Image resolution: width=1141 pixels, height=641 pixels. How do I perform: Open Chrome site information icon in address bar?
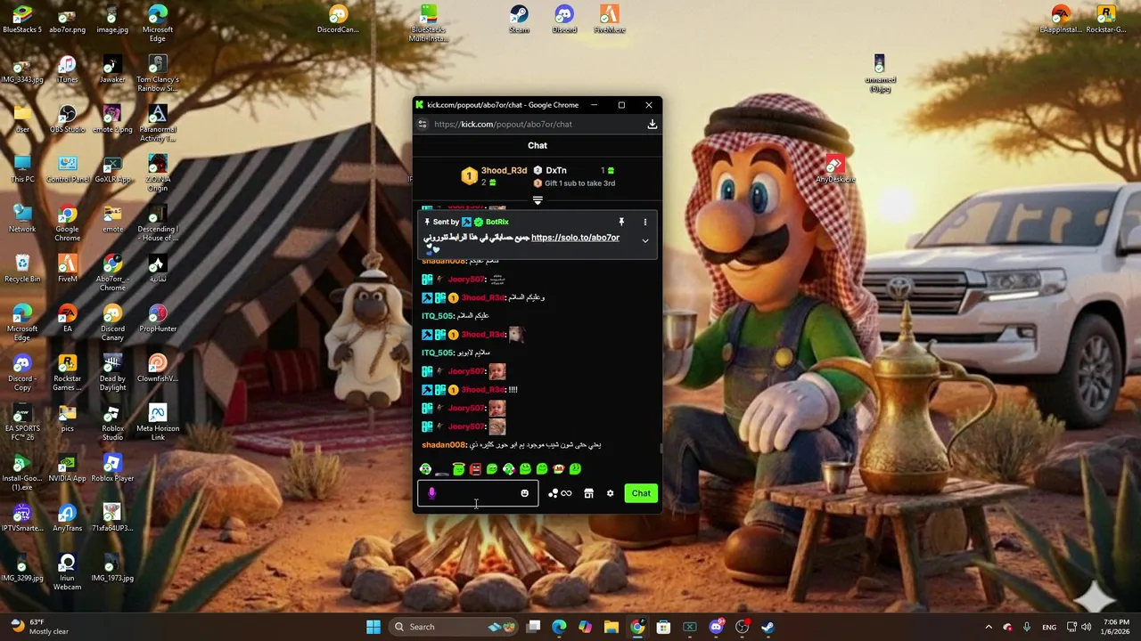(423, 125)
